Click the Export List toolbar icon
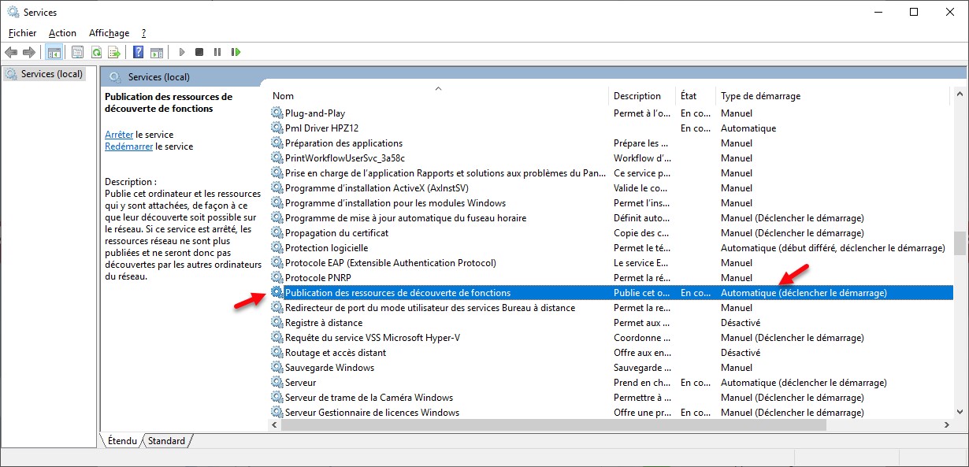This screenshot has width=969, height=467. pos(113,53)
